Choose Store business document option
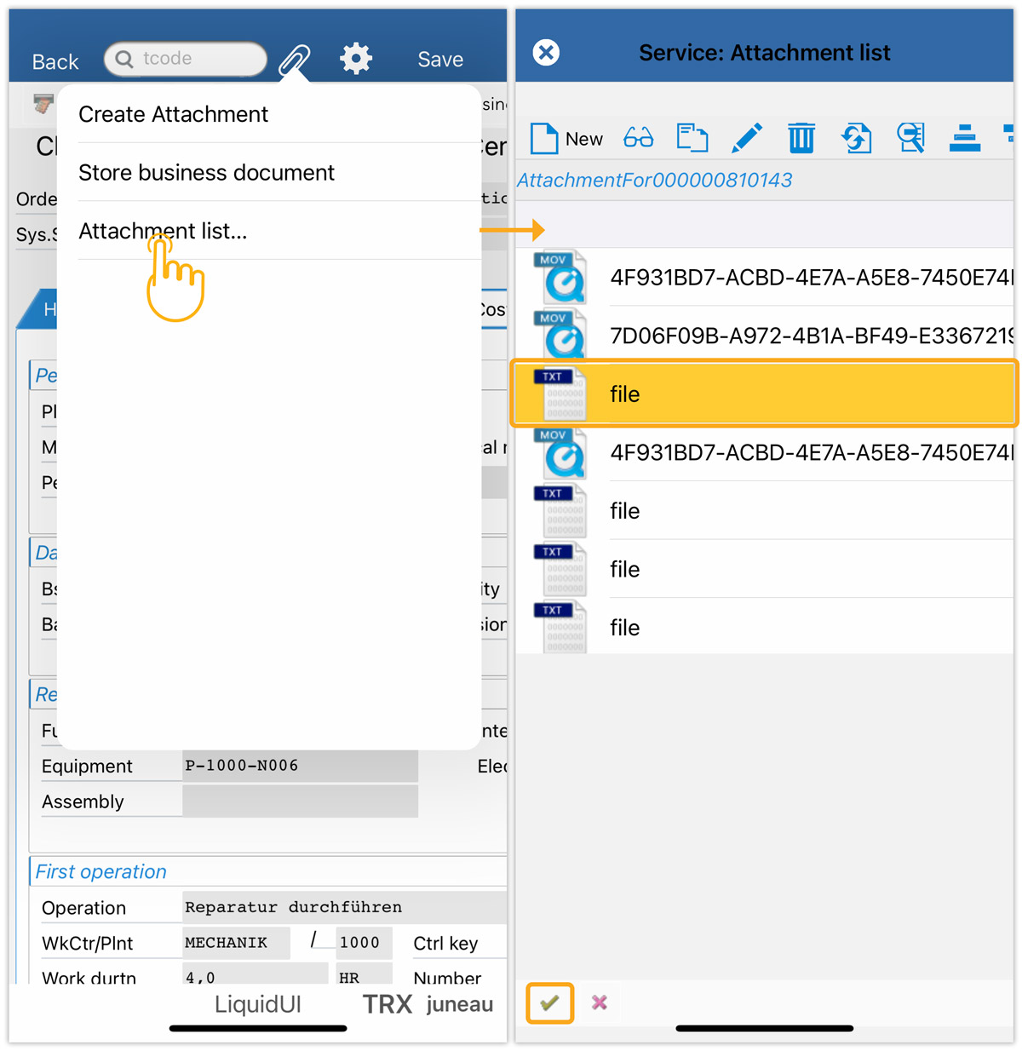The image size is (1022, 1051). tap(206, 173)
